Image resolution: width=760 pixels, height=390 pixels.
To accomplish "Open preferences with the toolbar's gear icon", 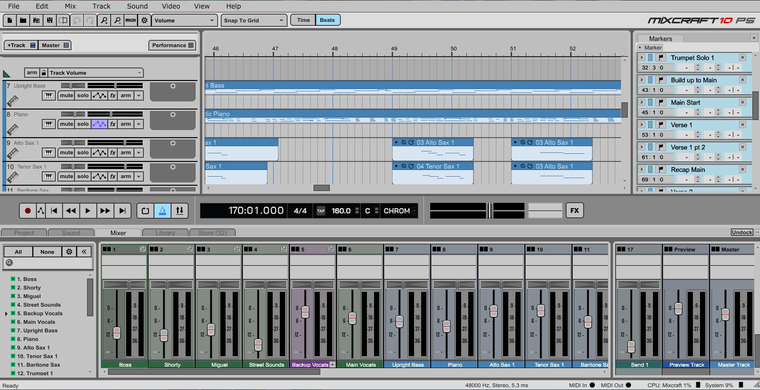I will coord(144,20).
